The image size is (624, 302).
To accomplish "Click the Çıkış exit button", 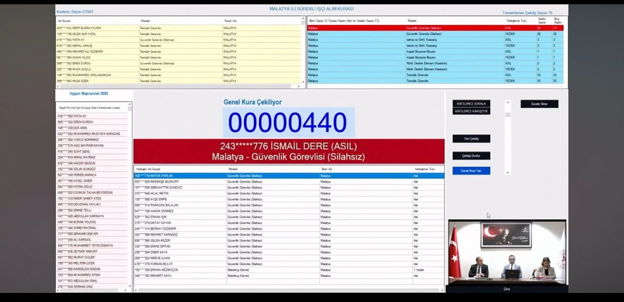I will [506, 289].
